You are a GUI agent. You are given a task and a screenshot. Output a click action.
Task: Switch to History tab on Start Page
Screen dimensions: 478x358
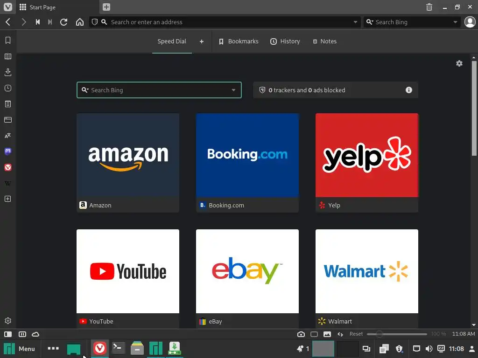(285, 41)
